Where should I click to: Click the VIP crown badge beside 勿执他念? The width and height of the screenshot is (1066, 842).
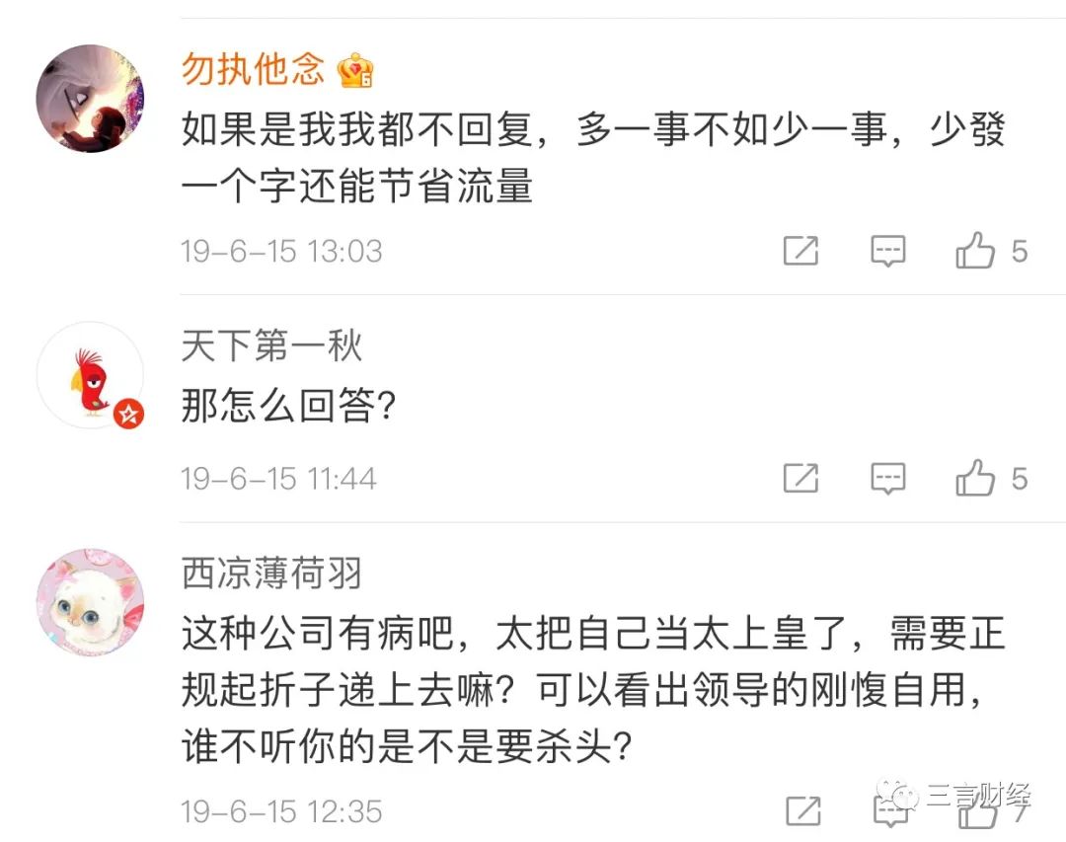[x=357, y=70]
